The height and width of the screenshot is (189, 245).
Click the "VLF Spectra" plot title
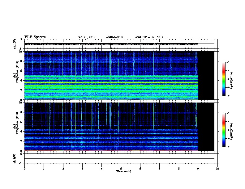point(35,37)
